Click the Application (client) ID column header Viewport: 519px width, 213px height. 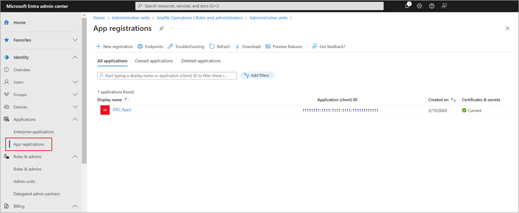[x=337, y=100]
